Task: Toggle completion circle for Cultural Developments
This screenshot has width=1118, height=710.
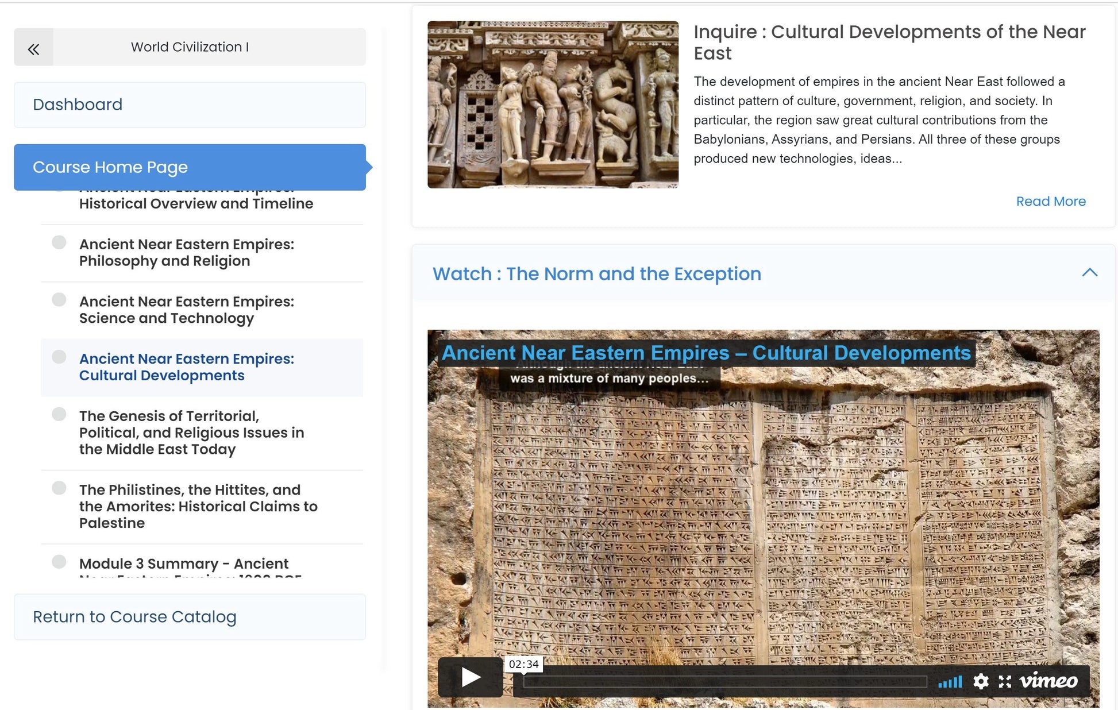Action: [x=59, y=357]
